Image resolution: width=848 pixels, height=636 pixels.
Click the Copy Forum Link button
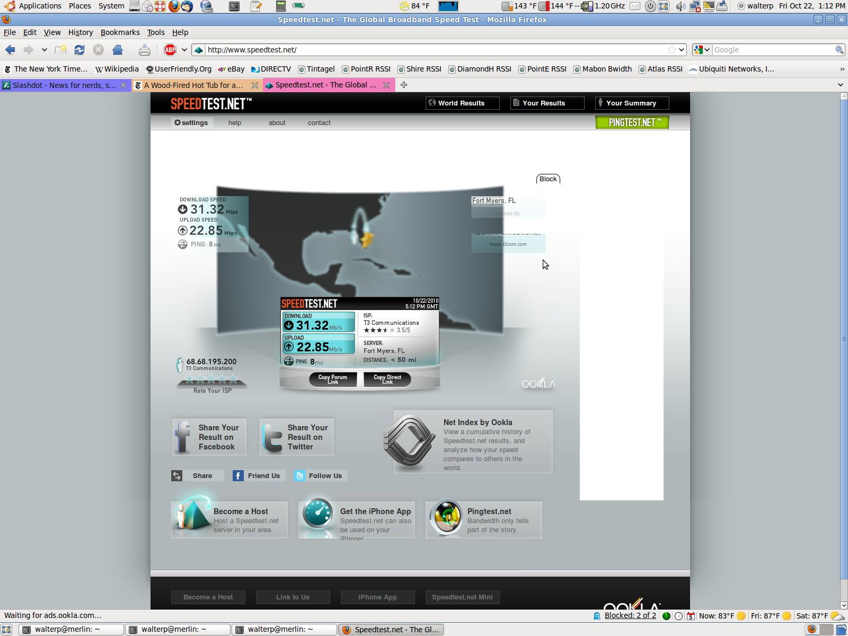tap(333, 379)
